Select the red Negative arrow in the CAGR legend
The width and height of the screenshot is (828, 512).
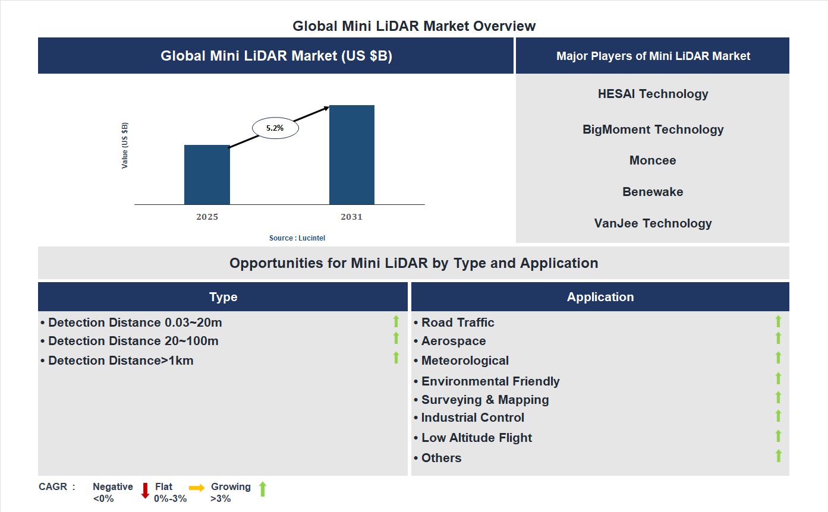click(x=144, y=491)
